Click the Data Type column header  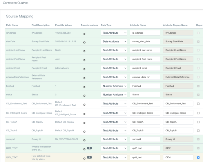pyautogui.click(x=106, y=25)
